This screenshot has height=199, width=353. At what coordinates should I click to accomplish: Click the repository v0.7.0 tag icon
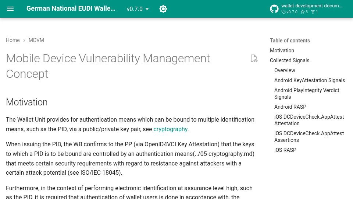click(x=284, y=12)
